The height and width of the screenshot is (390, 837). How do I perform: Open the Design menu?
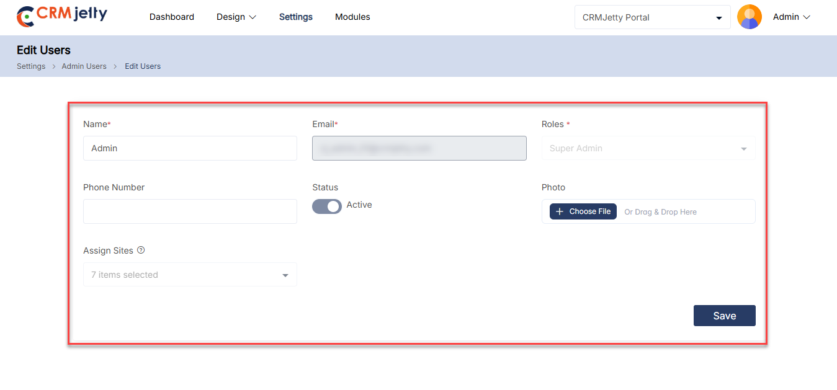[x=236, y=17]
